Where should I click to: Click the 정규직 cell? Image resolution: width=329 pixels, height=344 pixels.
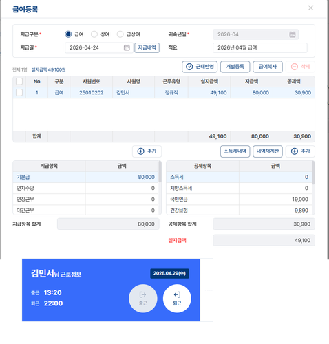171,93
